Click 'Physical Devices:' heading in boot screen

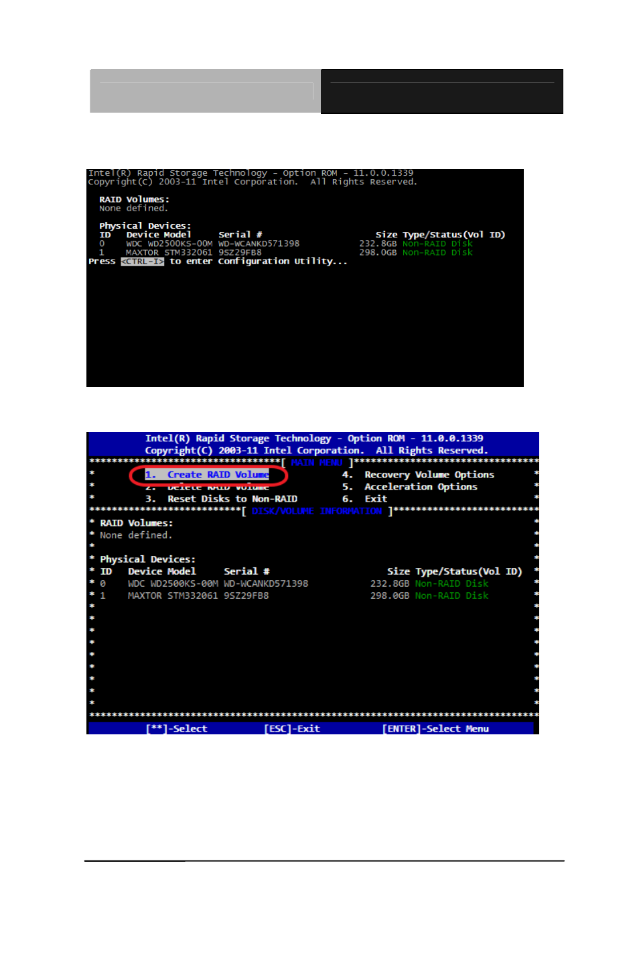pyautogui.click(x=145, y=226)
